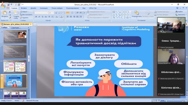
Task: Click the Save icon in quick access toolbar
Action: 8,5
